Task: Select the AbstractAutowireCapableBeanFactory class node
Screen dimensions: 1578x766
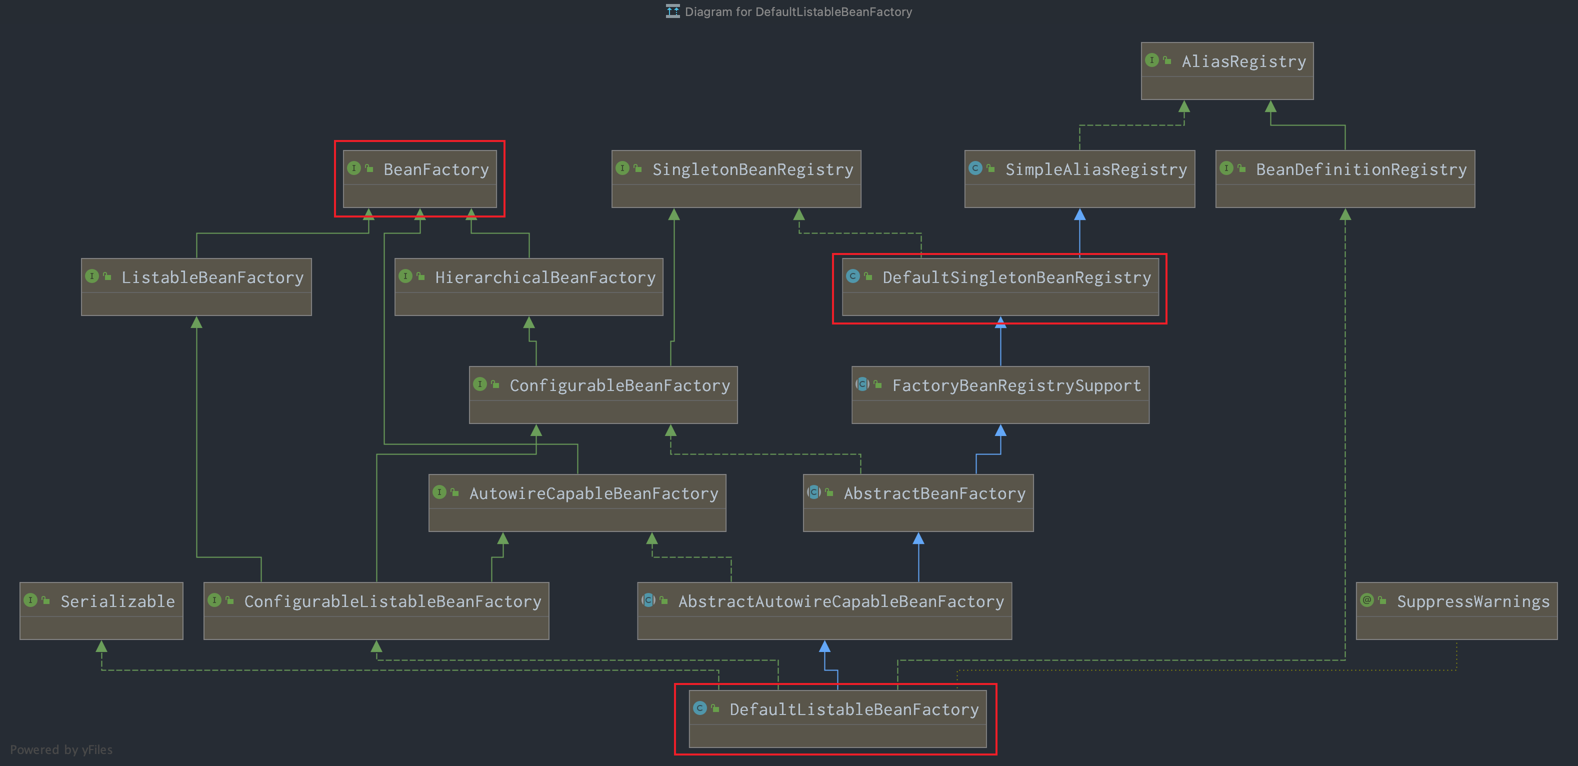Action: pyautogui.click(x=840, y=601)
